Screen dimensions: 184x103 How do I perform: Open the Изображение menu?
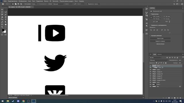pos(23,1)
